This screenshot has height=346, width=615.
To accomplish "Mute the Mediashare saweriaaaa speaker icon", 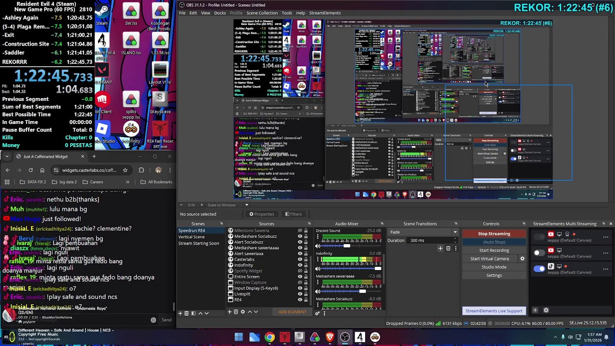I will point(318,291).
